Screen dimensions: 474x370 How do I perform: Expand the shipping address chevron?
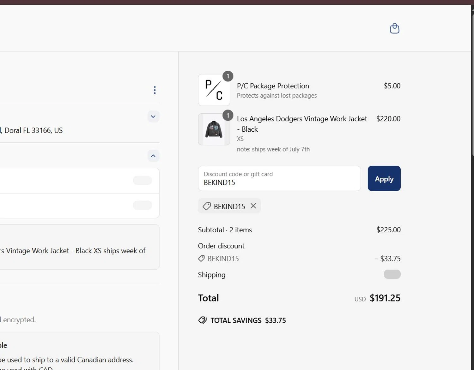[153, 116]
